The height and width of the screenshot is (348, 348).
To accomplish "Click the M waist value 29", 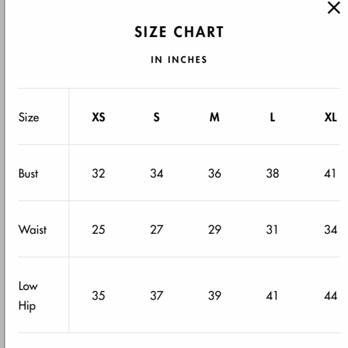I will point(214,230).
